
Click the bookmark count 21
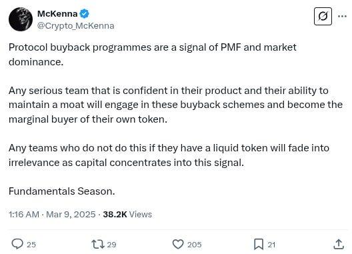tap(271, 245)
